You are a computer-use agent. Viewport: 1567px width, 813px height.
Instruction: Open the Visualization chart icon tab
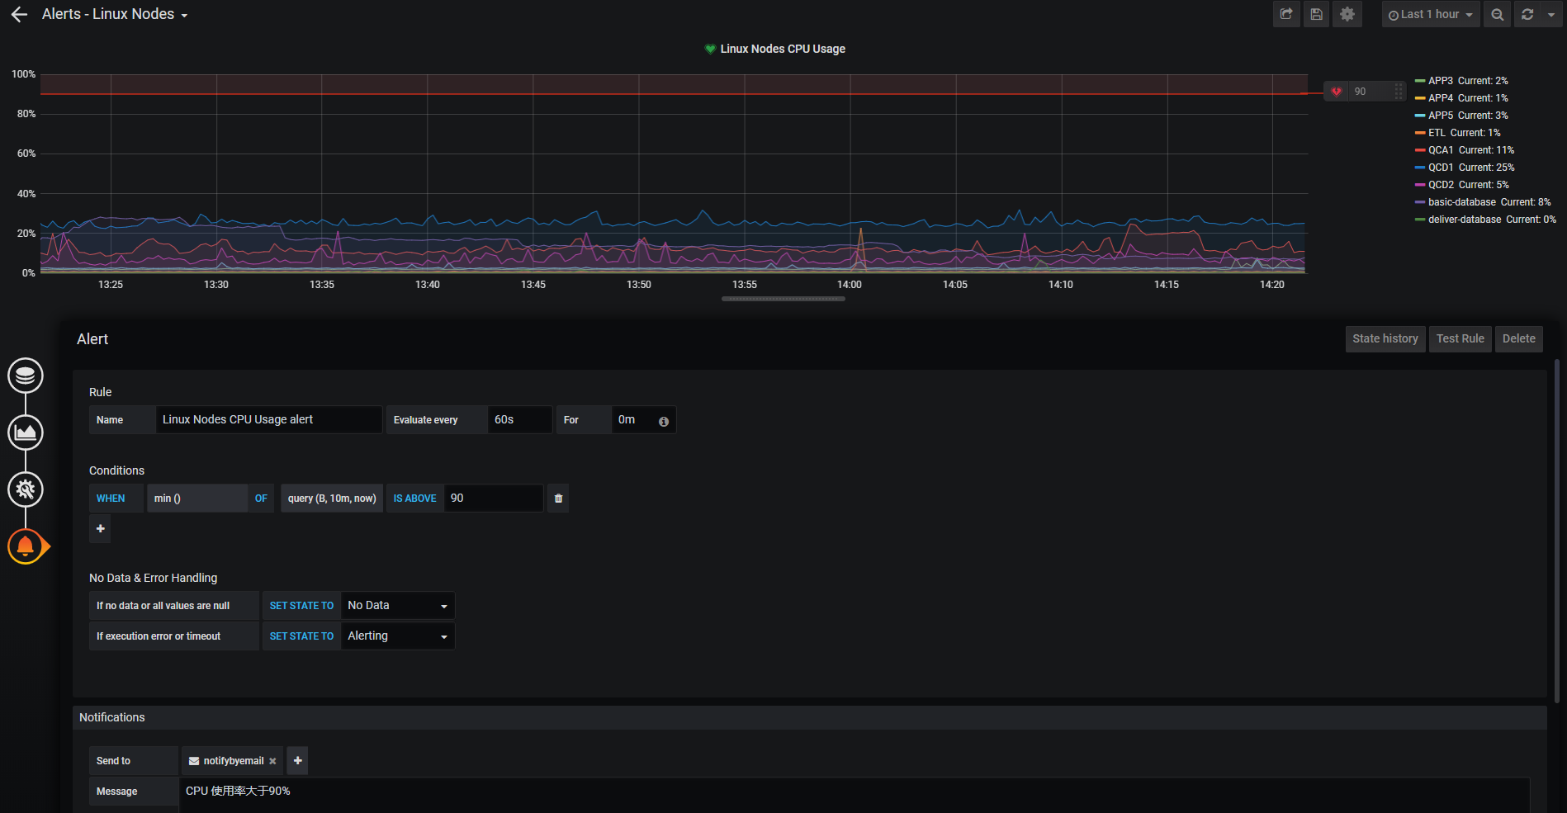pyautogui.click(x=26, y=432)
